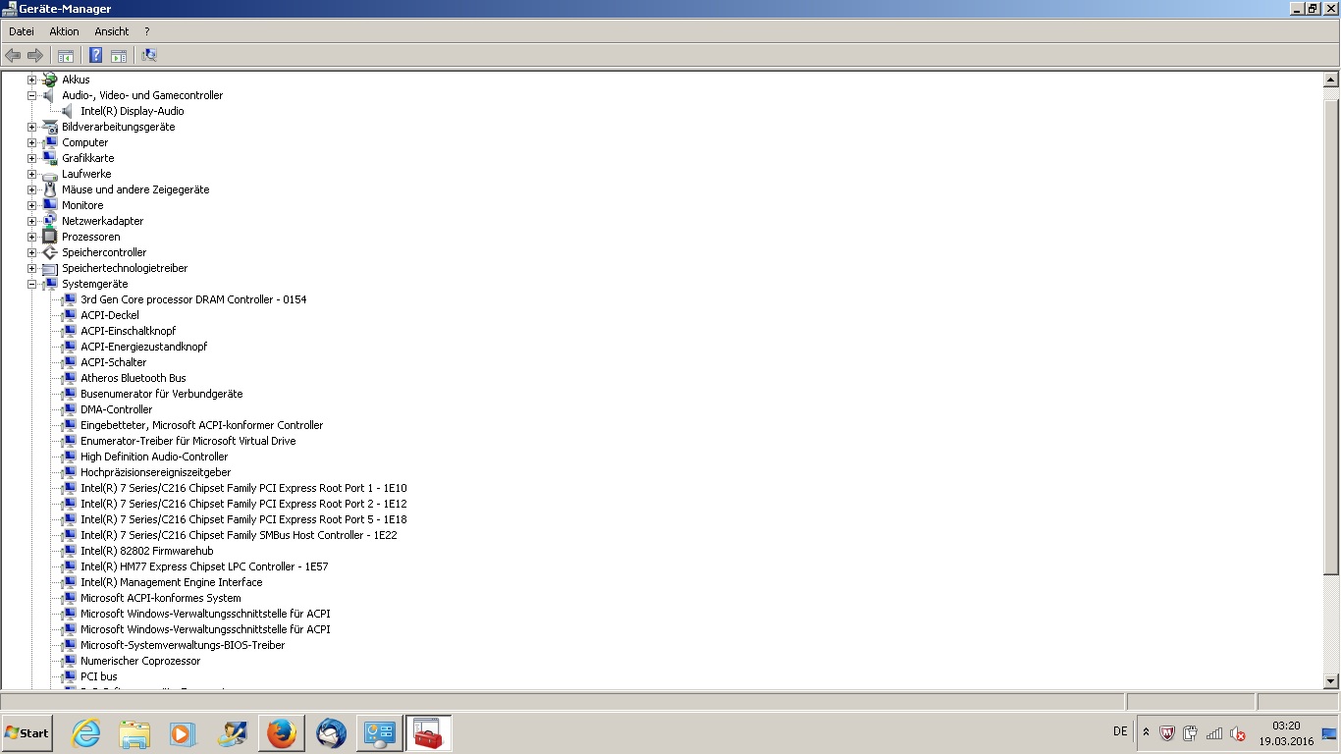
Task: Expand the Akkus node
Action: (x=31, y=80)
